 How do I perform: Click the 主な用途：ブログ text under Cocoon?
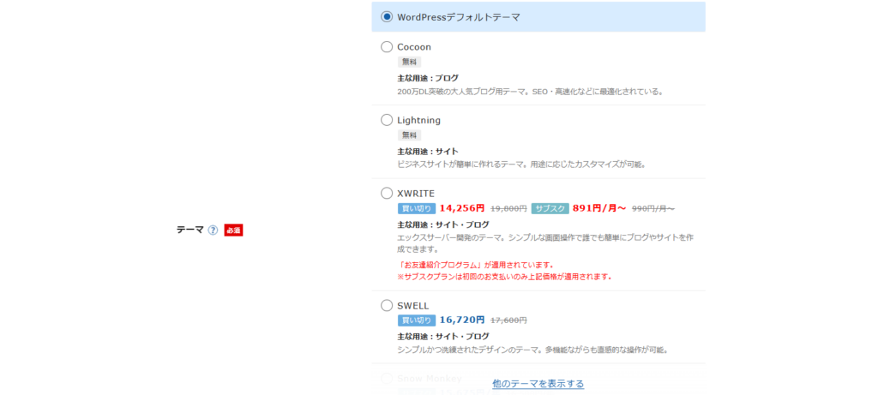click(x=428, y=78)
